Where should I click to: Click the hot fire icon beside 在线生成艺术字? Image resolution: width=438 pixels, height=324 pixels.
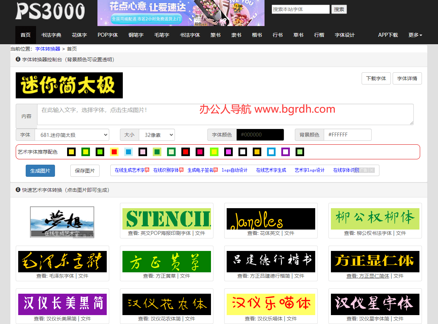tap(146, 170)
